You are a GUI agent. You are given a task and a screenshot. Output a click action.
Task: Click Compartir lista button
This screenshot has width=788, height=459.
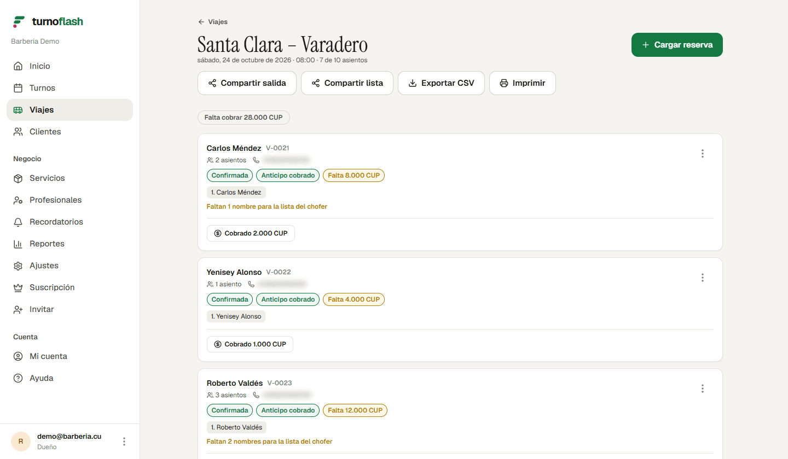(347, 83)
